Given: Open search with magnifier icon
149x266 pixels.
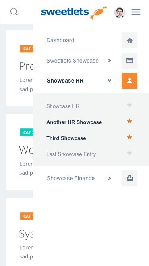Looking at the screenshot, I should point(14,12).
